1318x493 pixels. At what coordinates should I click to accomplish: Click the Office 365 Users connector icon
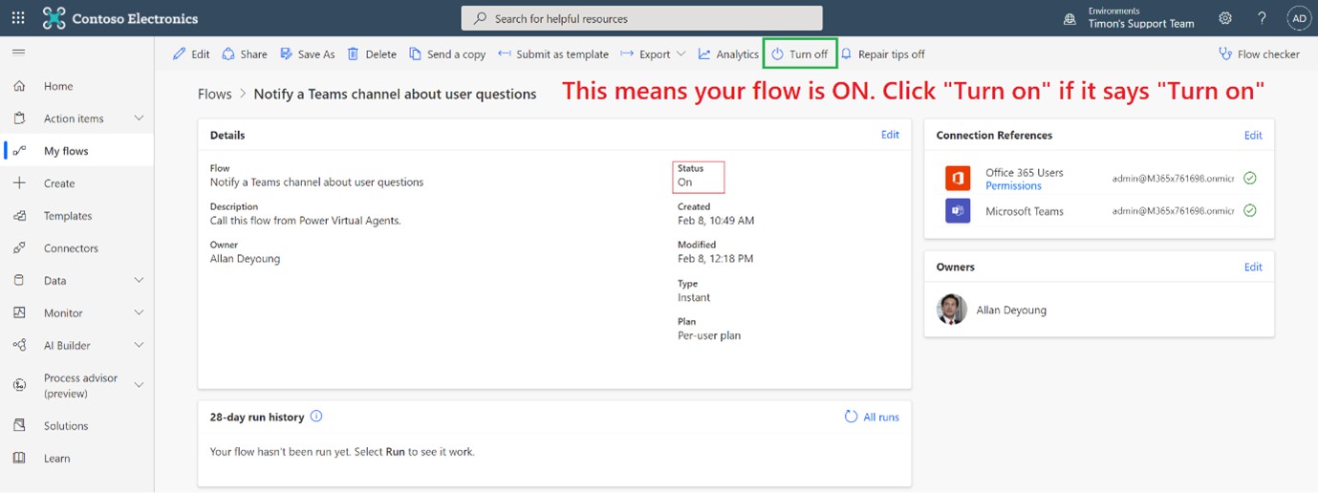tap(958, 179)
